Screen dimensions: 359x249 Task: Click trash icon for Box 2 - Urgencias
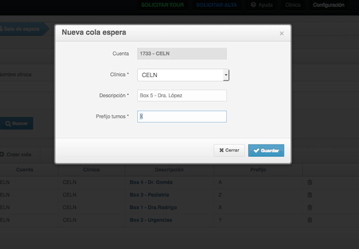click(x=310, y=220)
